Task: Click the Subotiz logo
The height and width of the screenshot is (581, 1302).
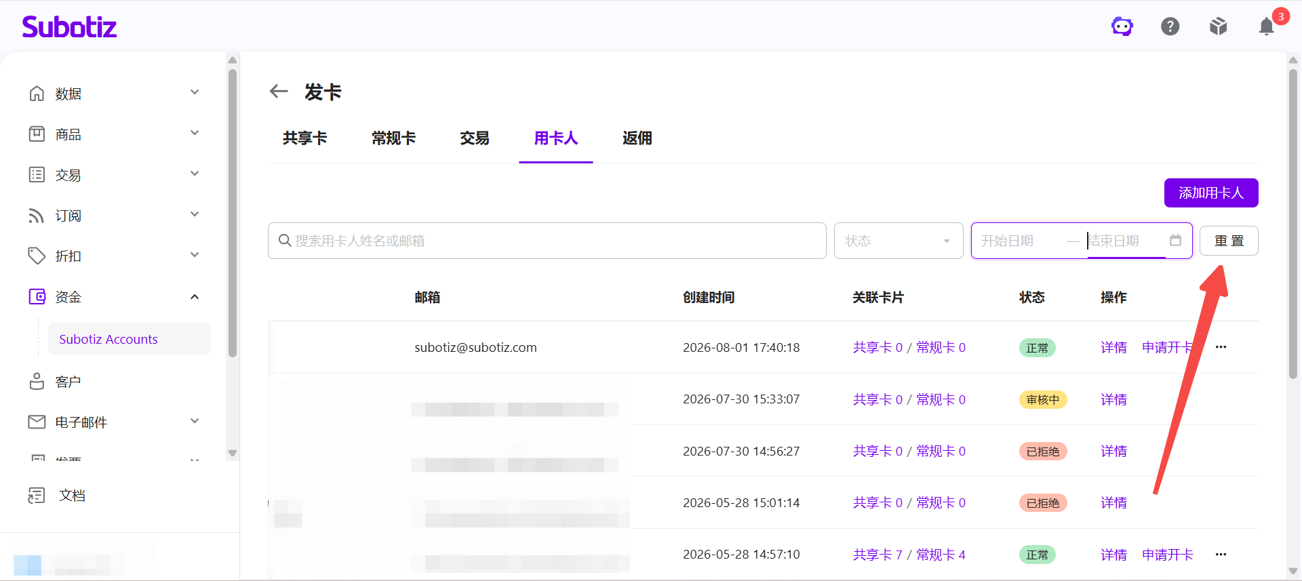Action: point(69,27)
